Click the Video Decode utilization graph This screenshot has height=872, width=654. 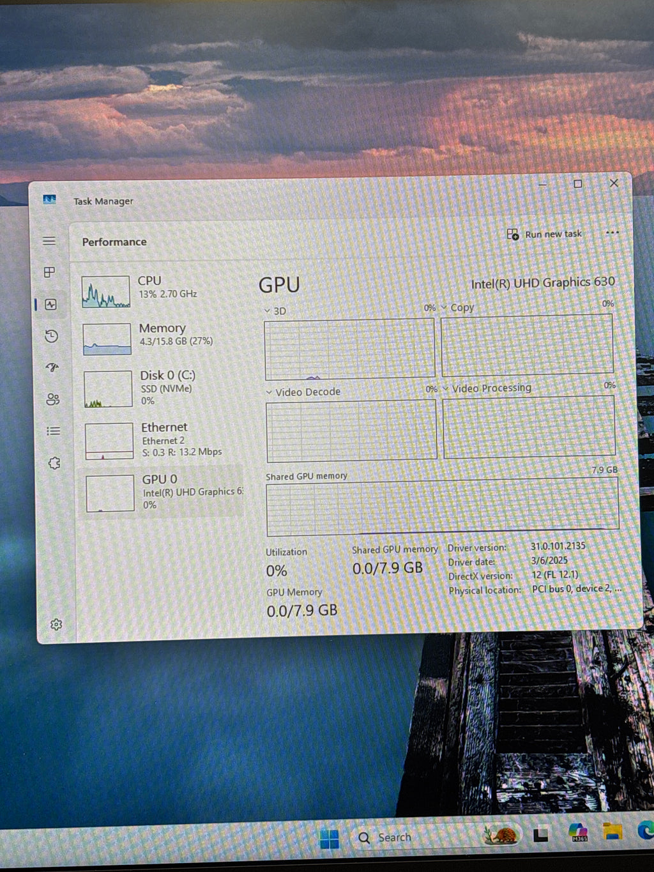pos(351,430)
